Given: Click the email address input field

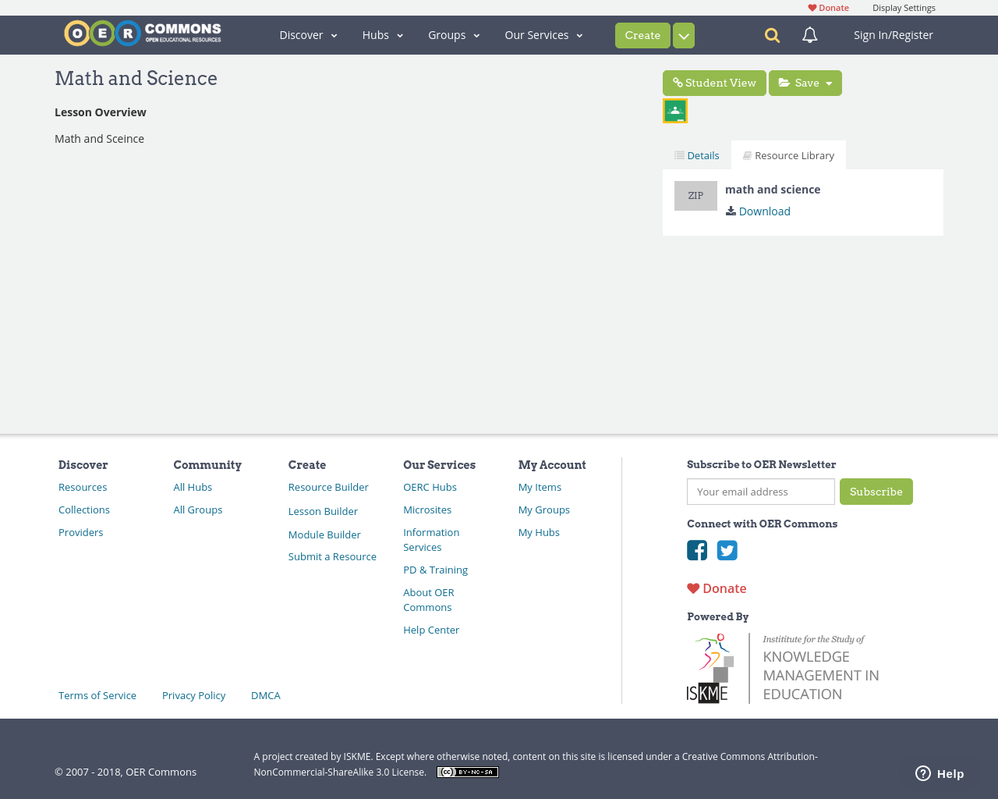Looking at the screenshot, I should tap(760, 492).
